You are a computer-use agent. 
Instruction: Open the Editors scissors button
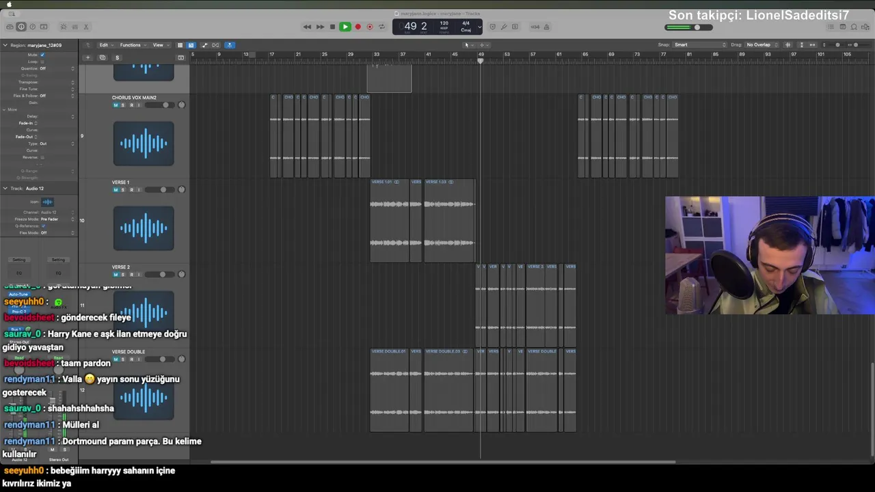[x=86, y=27]
